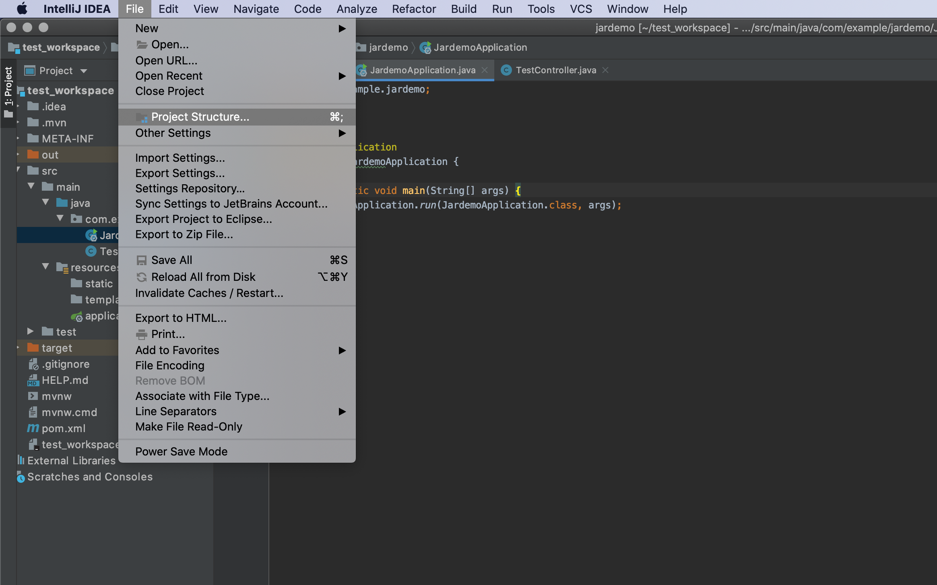
Task: Open the Apple menu
Action: coord(22,9)
